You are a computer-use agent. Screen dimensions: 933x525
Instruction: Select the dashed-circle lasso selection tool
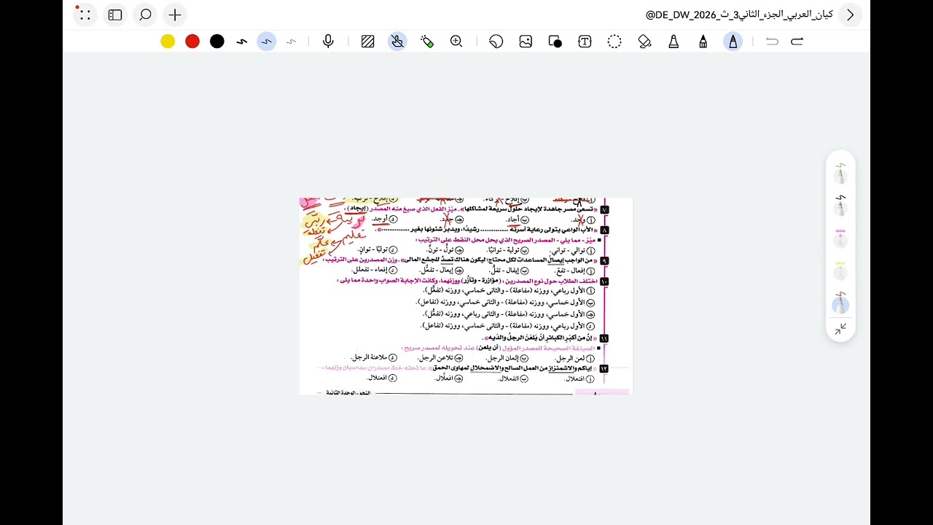614,42
